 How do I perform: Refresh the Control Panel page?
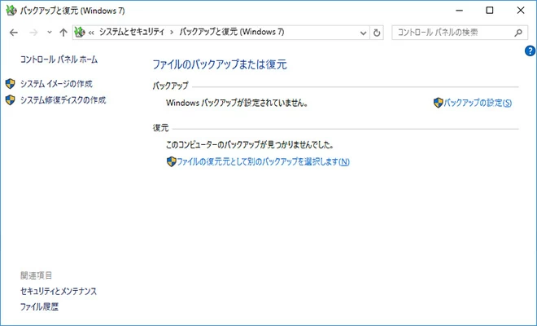pos(377,33)
